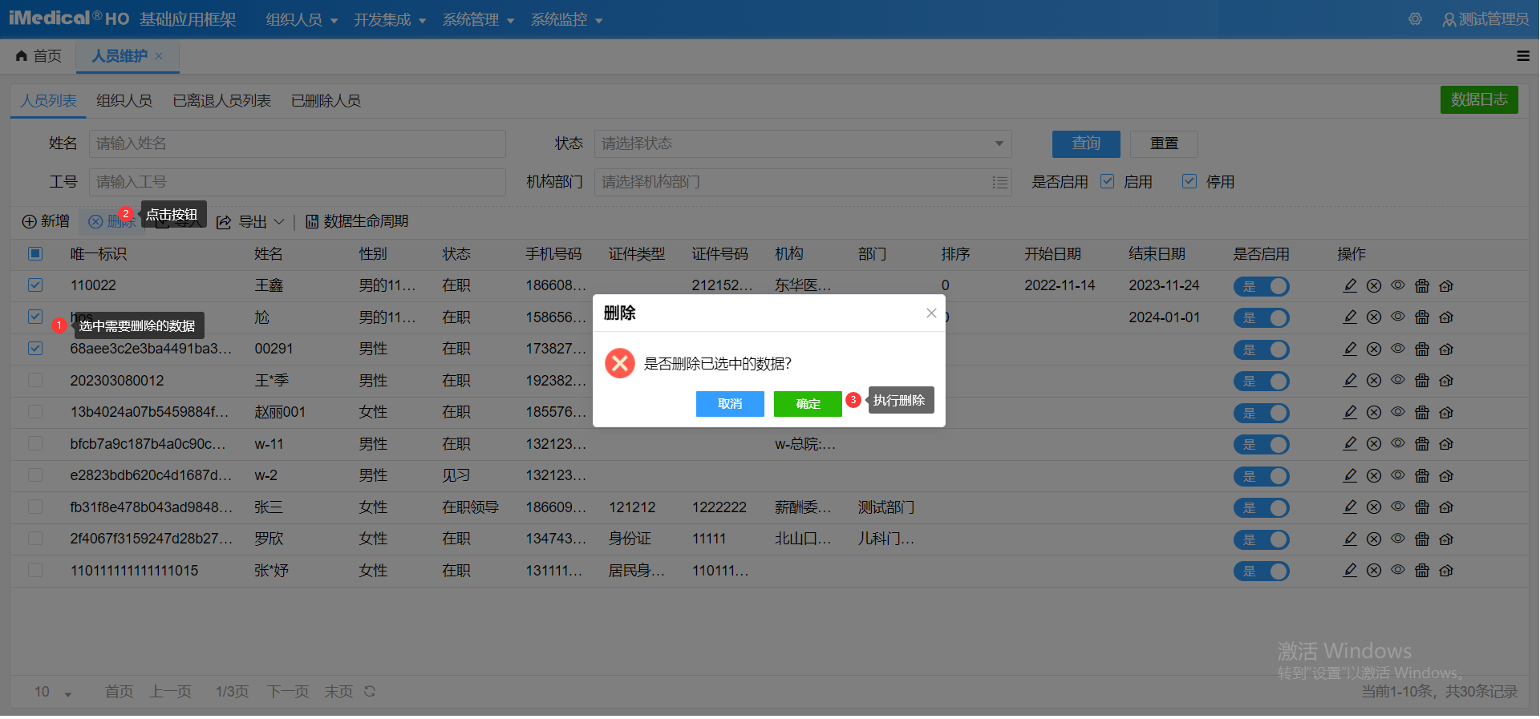Click the delete circle-x icon for row 张三
Viewport: 1540px width, 719px height.
(1374, 507)
